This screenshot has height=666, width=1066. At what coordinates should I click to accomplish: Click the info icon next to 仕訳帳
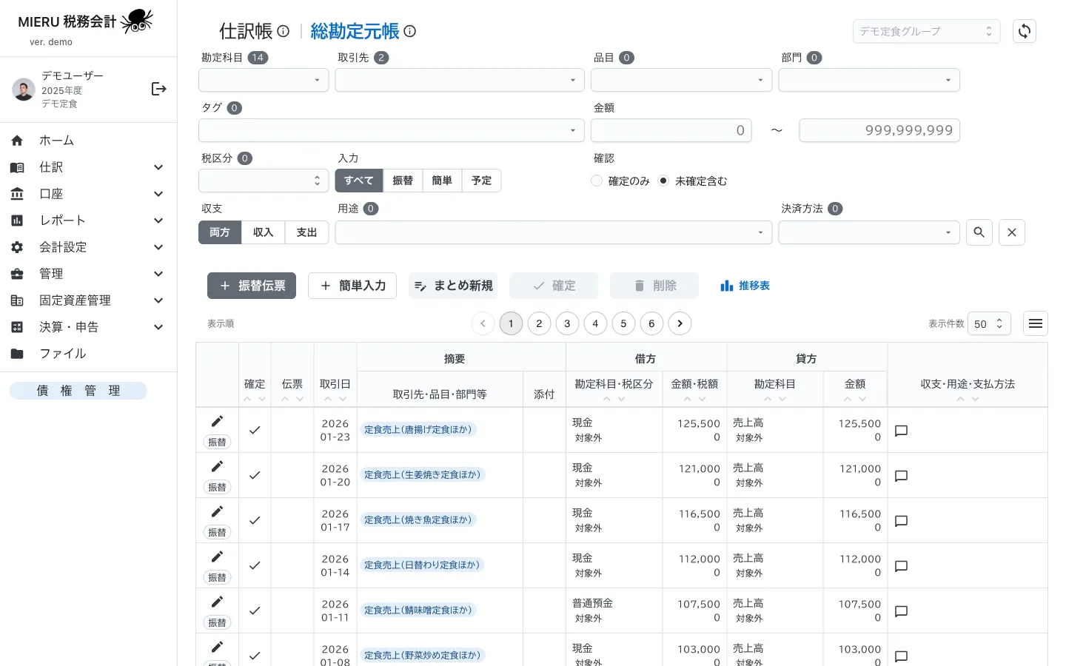tap(284, 31)
